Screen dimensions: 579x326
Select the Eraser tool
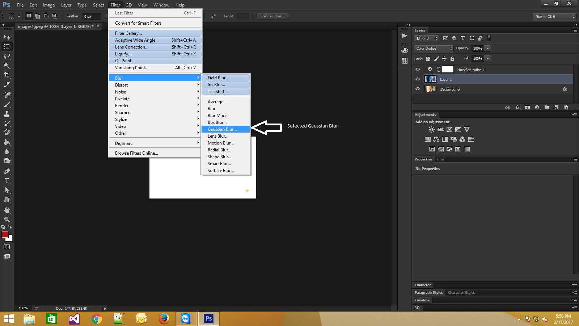pos(7,133)
